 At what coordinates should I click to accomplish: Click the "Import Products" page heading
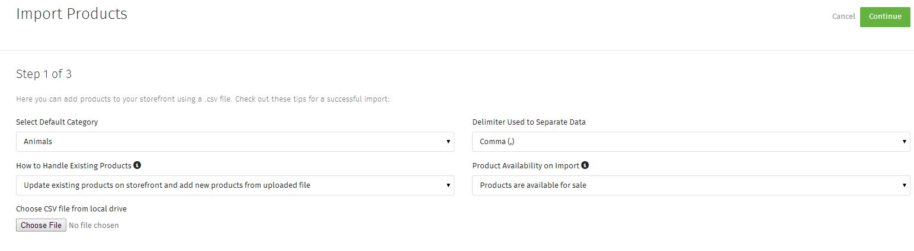pyautogui.click(x=72, y=14)
